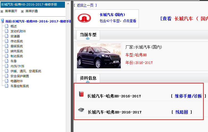Open 内饰/外饰 tree item

[x=17, y=66]
